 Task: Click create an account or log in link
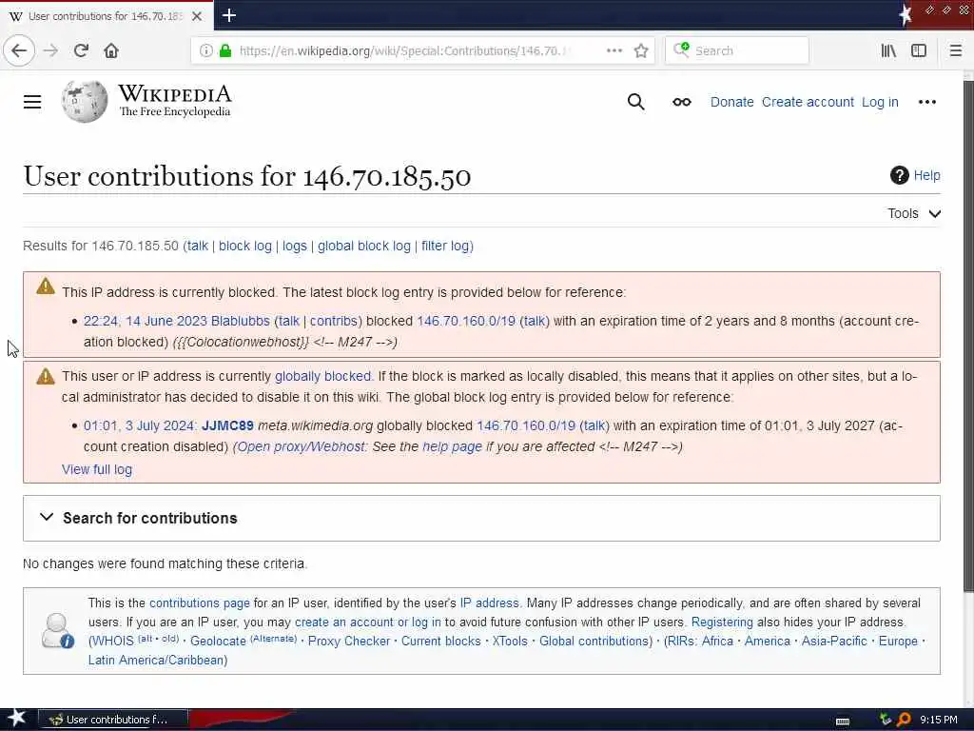click(x=368, y=622)
